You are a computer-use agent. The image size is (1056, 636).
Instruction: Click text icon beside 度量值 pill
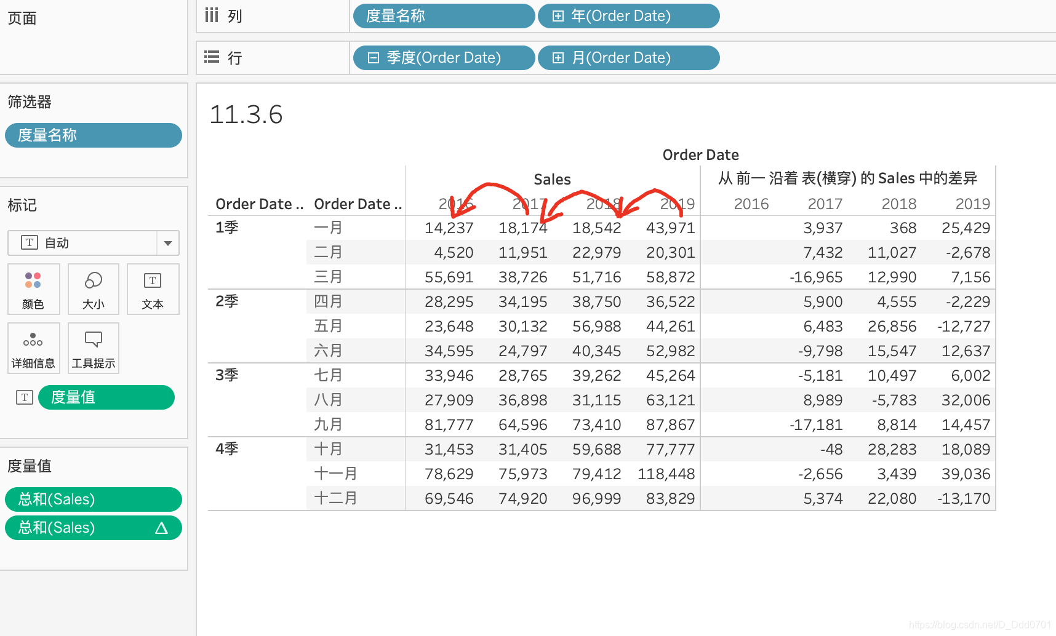click(24, 397)
